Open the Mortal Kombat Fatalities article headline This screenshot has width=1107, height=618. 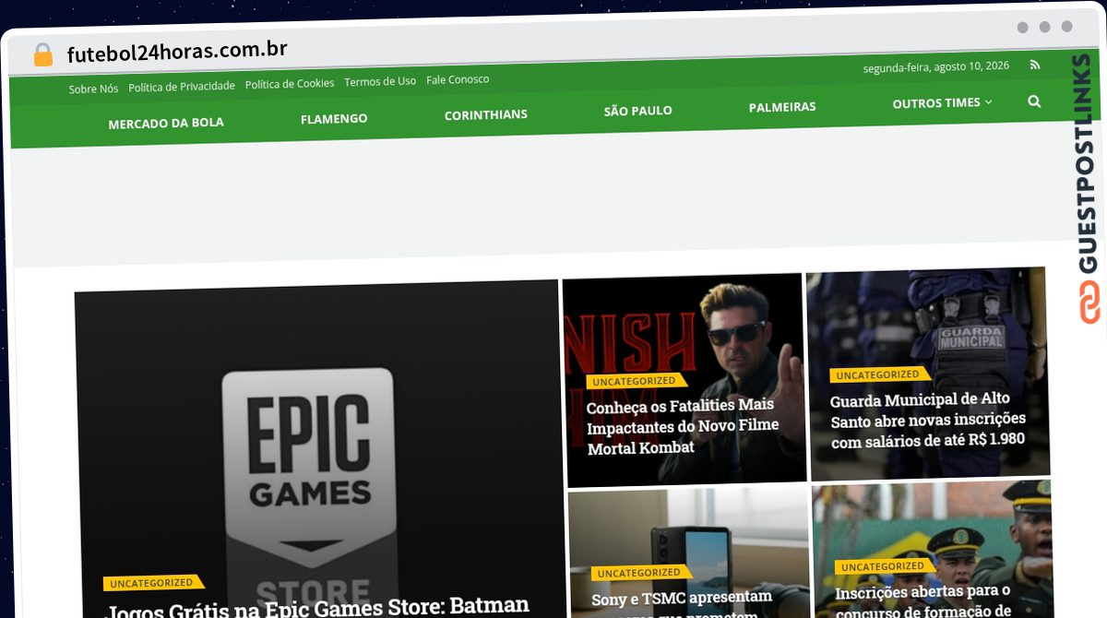[x=683, y=426]
